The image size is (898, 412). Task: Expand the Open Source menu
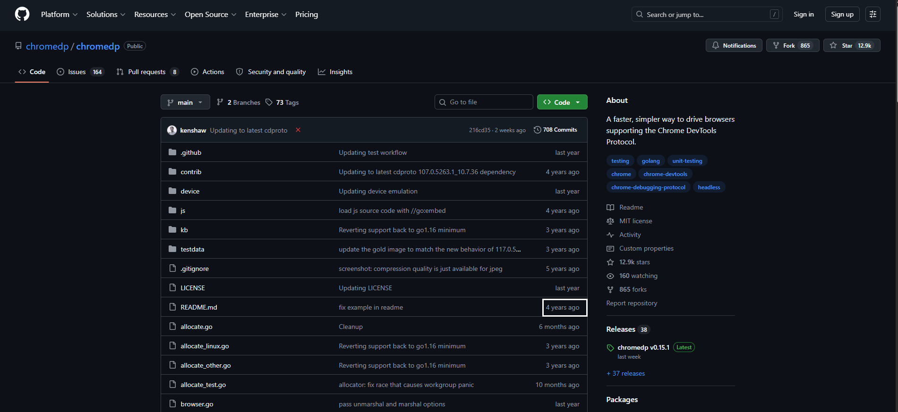210,15
